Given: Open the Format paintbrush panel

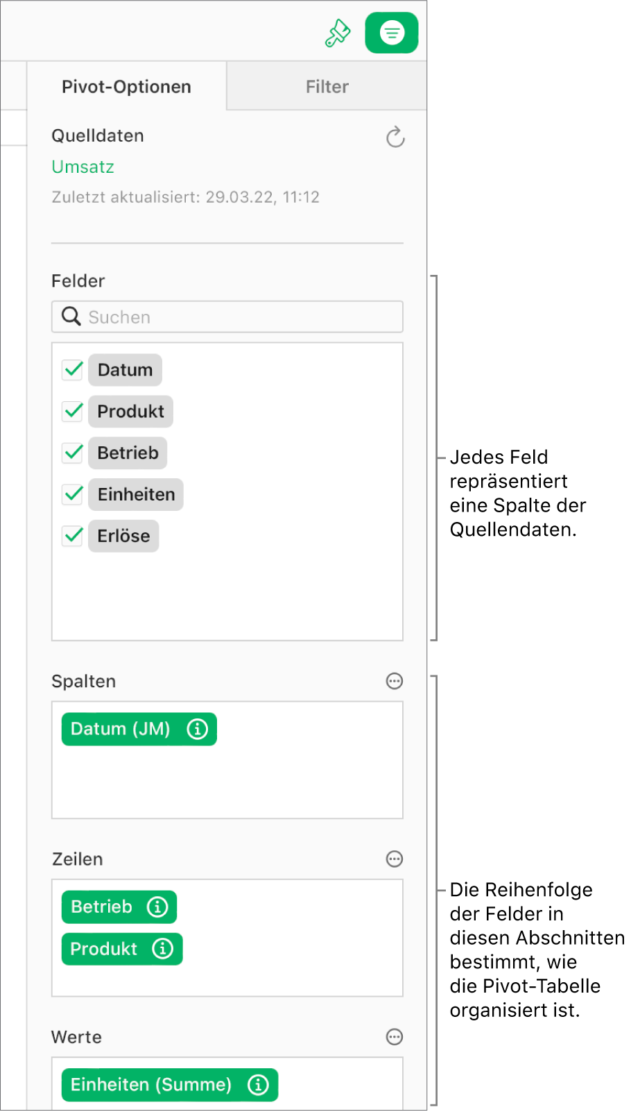Looking at the screenshot, I should (338, 32).
